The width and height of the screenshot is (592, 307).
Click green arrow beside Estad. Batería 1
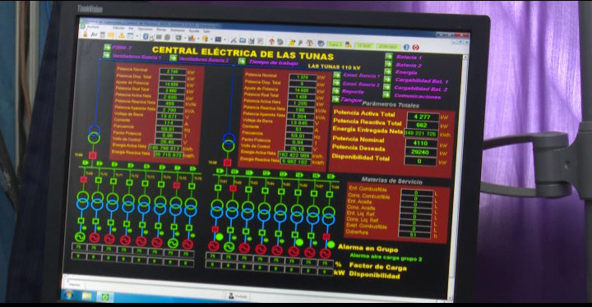click(x=336, y=75)
